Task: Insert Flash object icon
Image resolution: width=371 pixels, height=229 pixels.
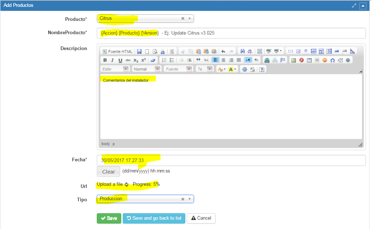Action: 302,60
